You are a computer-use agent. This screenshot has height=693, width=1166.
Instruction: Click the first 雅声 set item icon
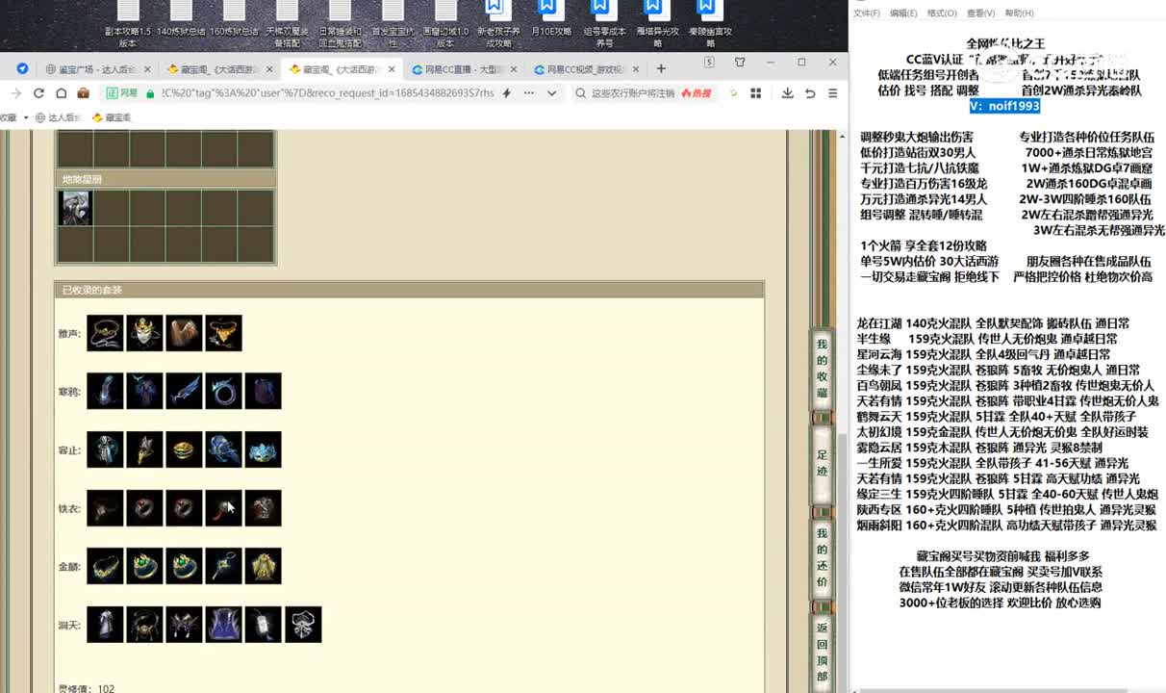(105, 333)
